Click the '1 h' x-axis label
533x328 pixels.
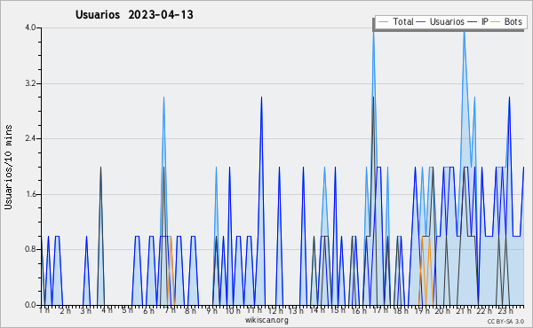pyautogui.click(x=44, y=310)
